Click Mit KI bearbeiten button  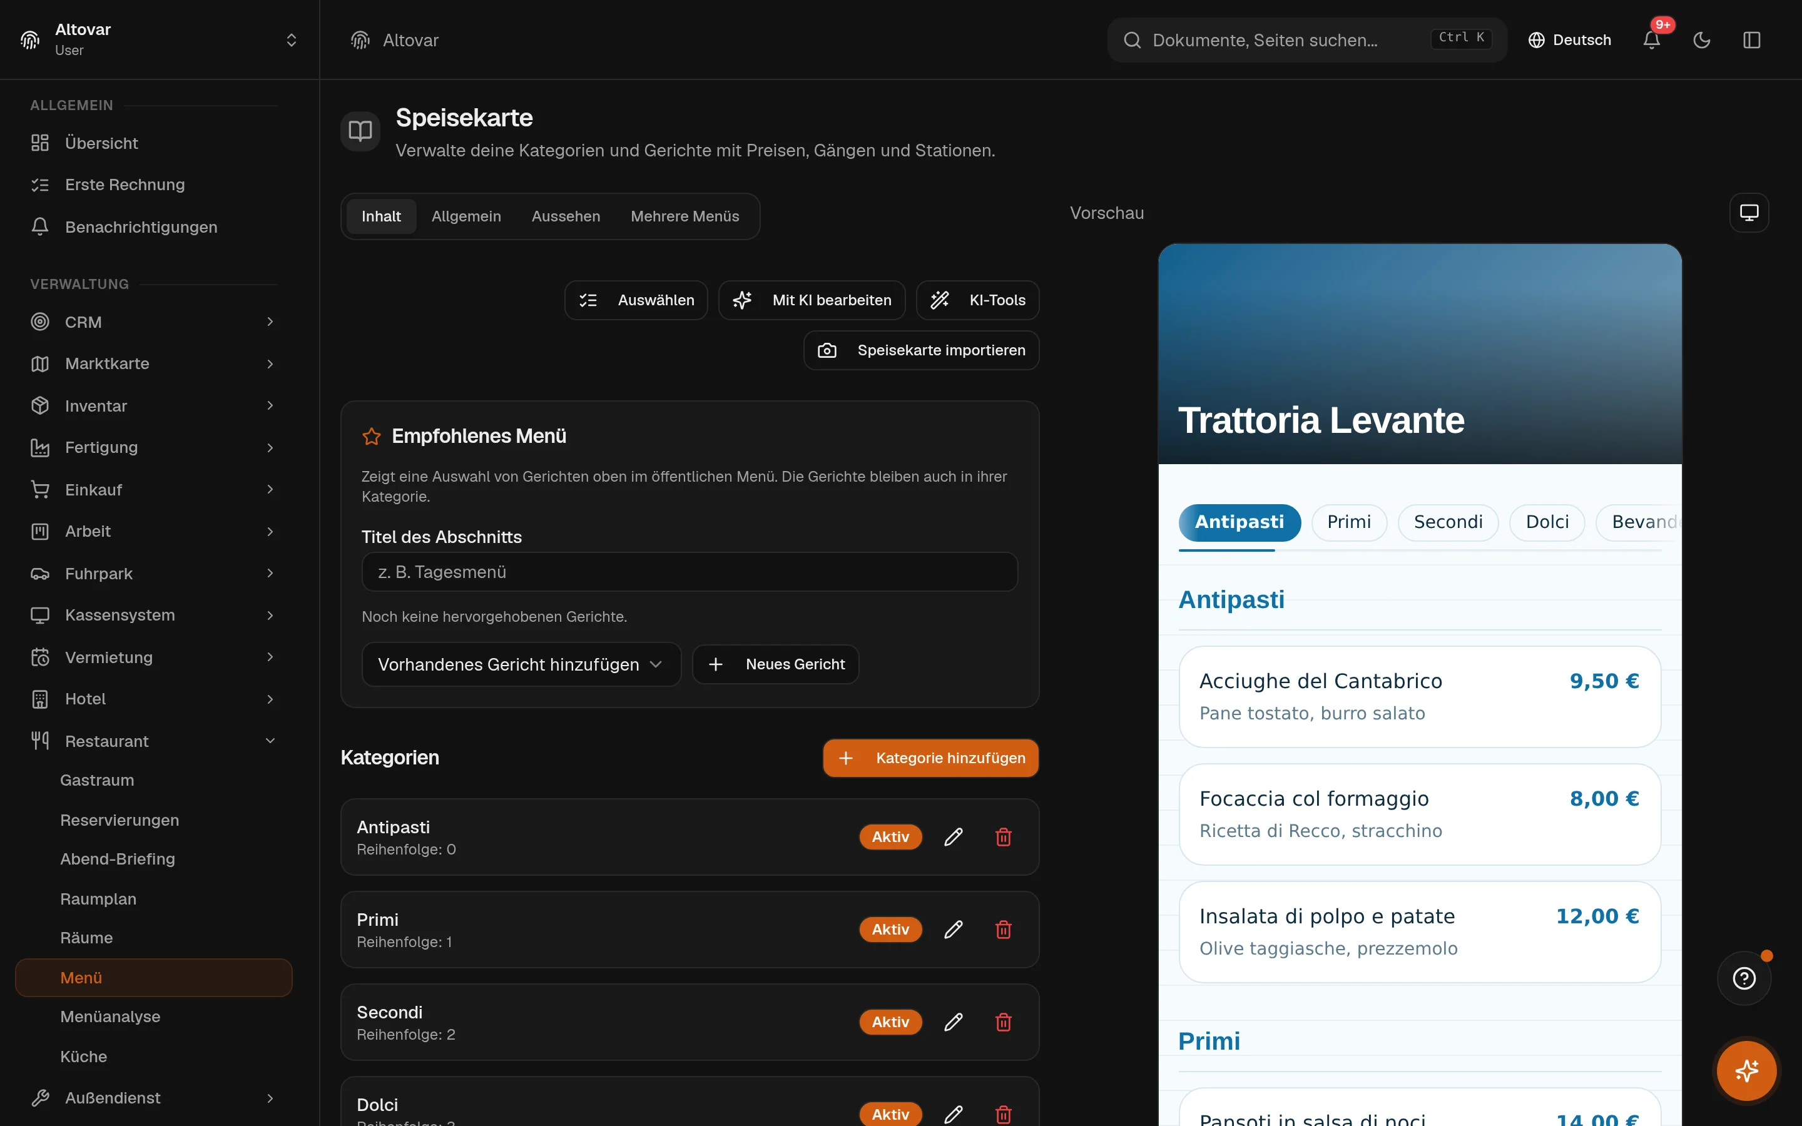click(812, 300)
